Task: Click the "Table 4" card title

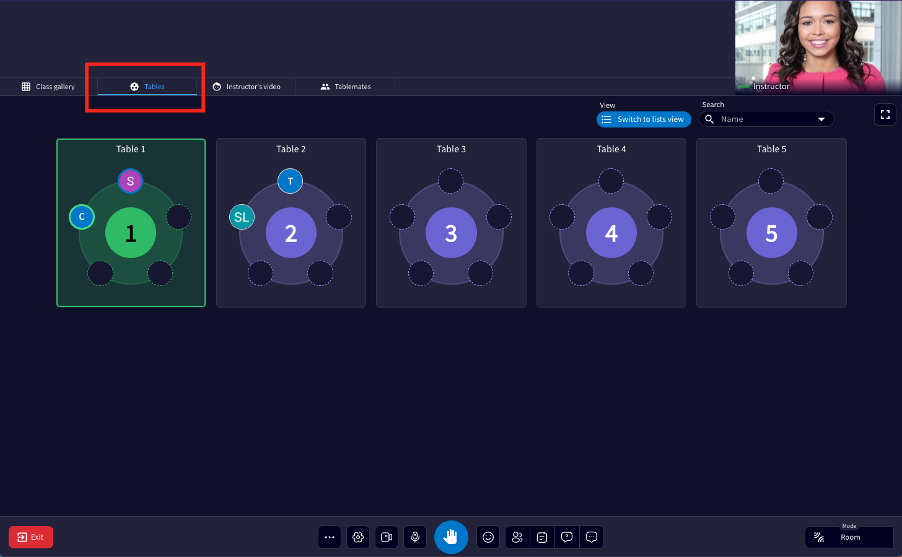Action: tap(611, 149)
